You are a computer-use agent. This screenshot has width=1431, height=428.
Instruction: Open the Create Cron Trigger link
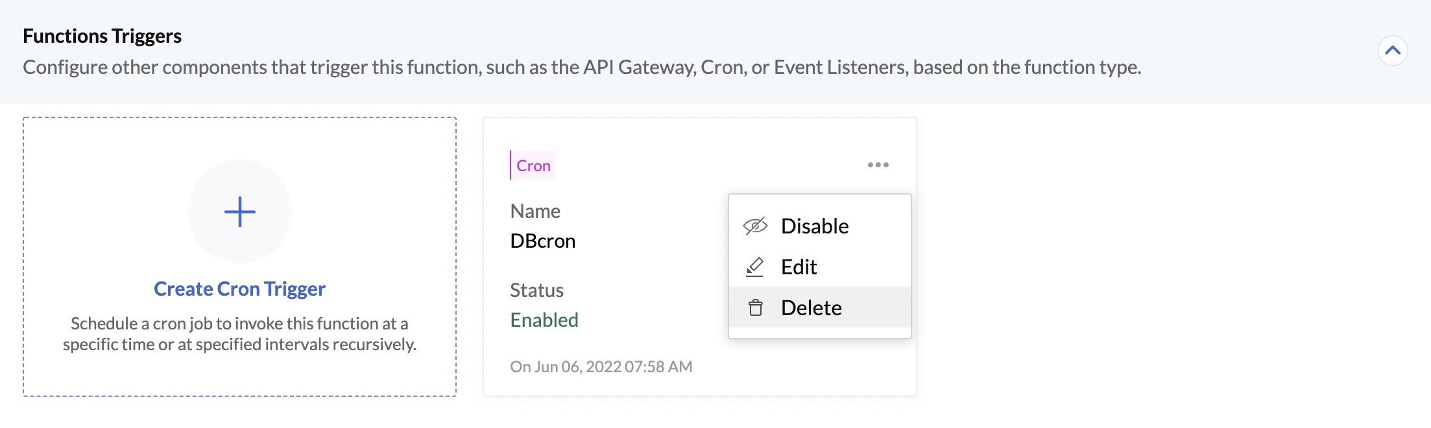coord(239,289)
